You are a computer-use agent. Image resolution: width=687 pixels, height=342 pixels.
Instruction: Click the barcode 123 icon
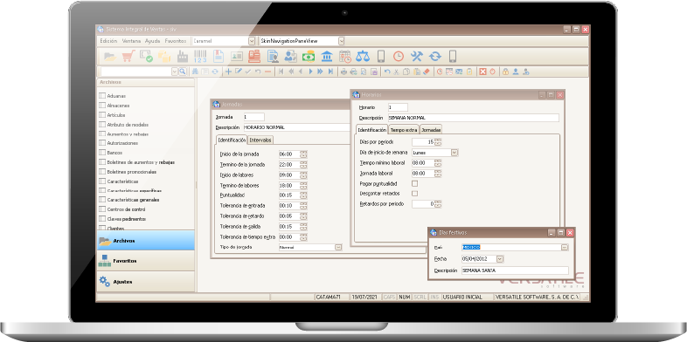pyautogui.click(x=200, y=57)
